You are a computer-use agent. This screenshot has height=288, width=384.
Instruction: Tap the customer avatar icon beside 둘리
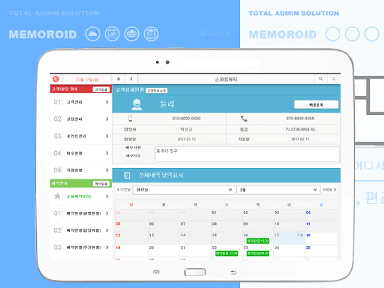(x=137, y=104)
